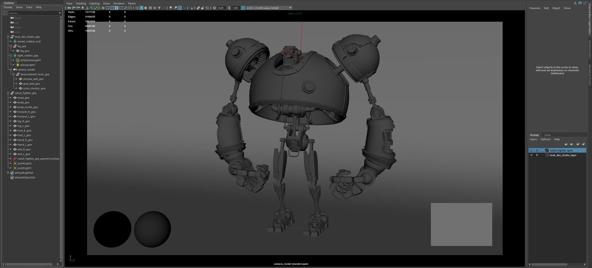Click the robot_fighter_layer color swatch
This screenshot has height=268, width=592.
point(547,150)
